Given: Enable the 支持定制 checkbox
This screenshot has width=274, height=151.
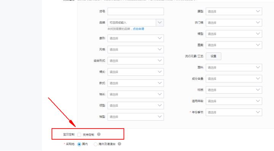Looking at the screenshot, I should pos(79,135).
